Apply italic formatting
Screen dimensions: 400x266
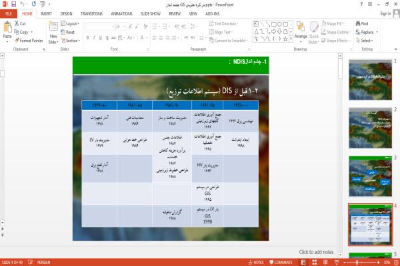click(x=94, y=38)
